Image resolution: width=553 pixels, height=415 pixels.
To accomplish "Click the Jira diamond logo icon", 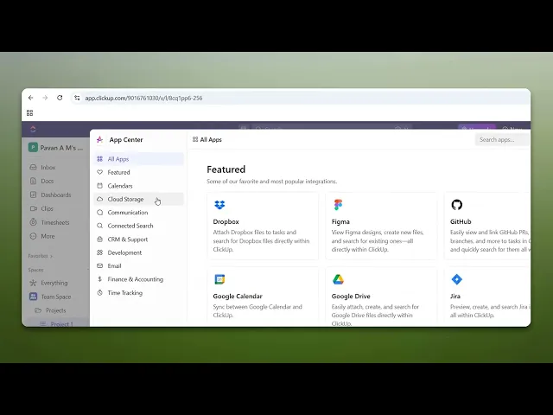I will click(x=457, y=279).
